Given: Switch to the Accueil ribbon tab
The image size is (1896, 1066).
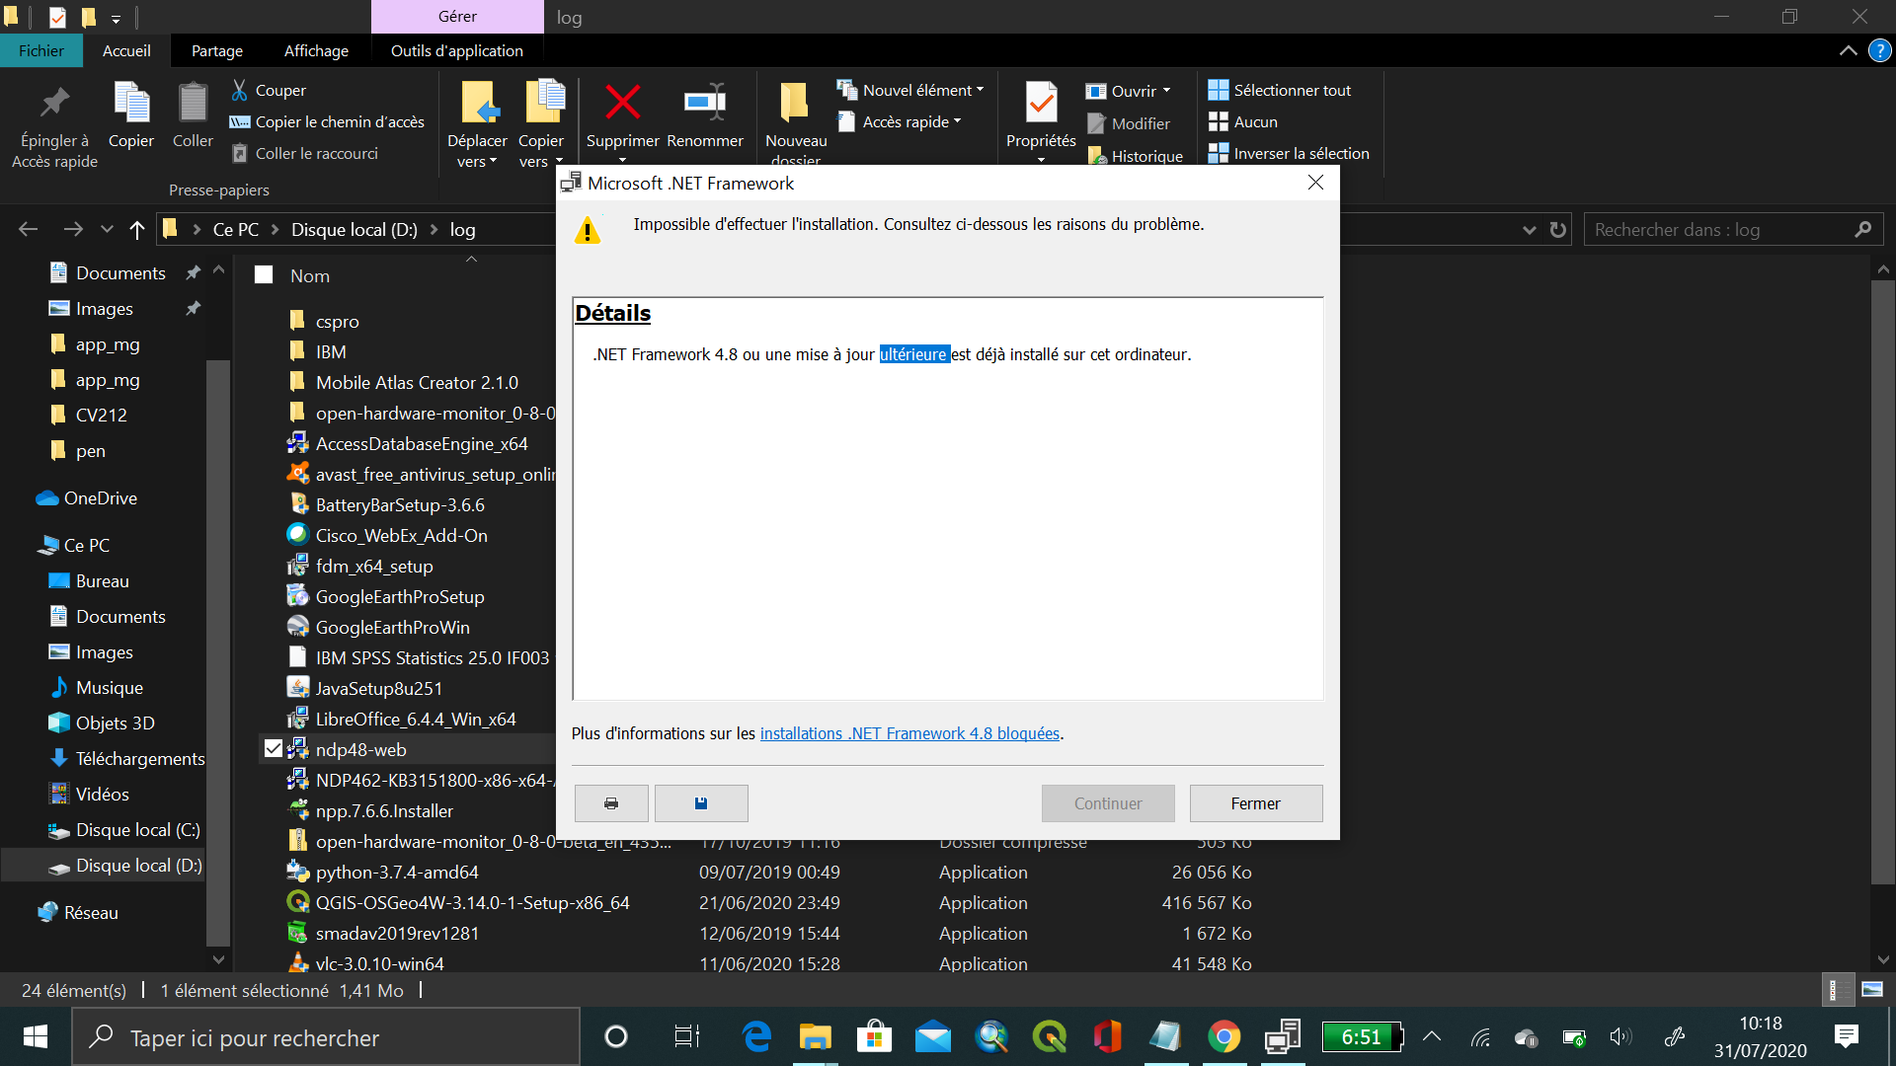Looking at the screenshot, I should 126,50.
